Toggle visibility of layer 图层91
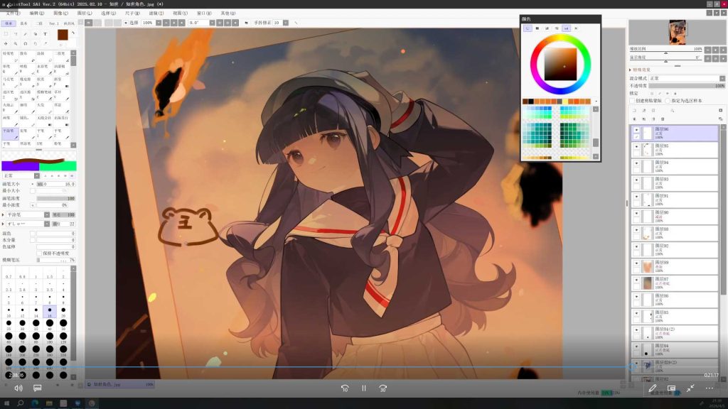 [636, 197]
